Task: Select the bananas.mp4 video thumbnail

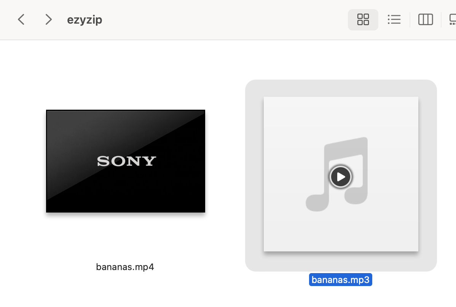Action: coord(126,161)
